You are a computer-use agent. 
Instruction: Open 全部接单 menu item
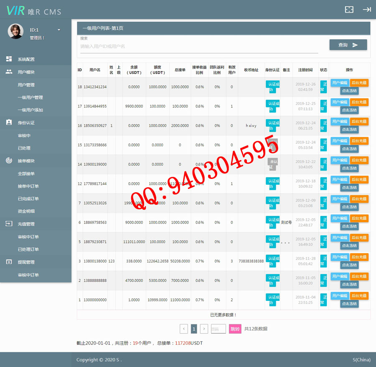point(26,173)
